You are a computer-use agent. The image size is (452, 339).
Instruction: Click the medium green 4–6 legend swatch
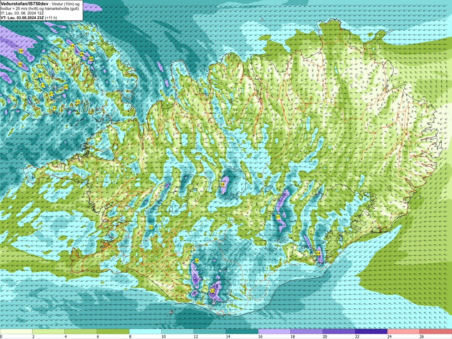click(x=81, y=332)
